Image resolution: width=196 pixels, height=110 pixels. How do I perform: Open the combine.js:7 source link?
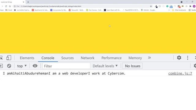tap(180, 73)
